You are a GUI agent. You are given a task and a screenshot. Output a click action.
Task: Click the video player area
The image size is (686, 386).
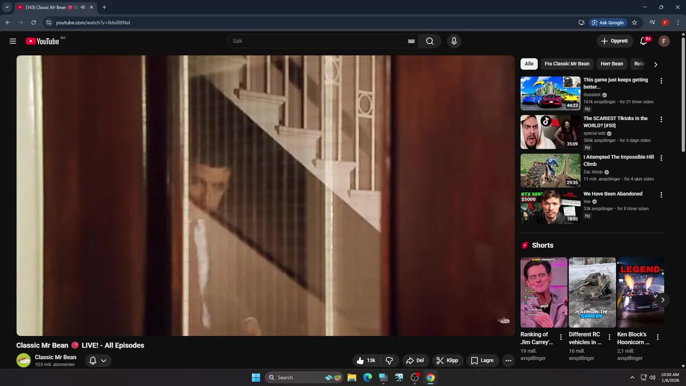(x=265, y=196)
